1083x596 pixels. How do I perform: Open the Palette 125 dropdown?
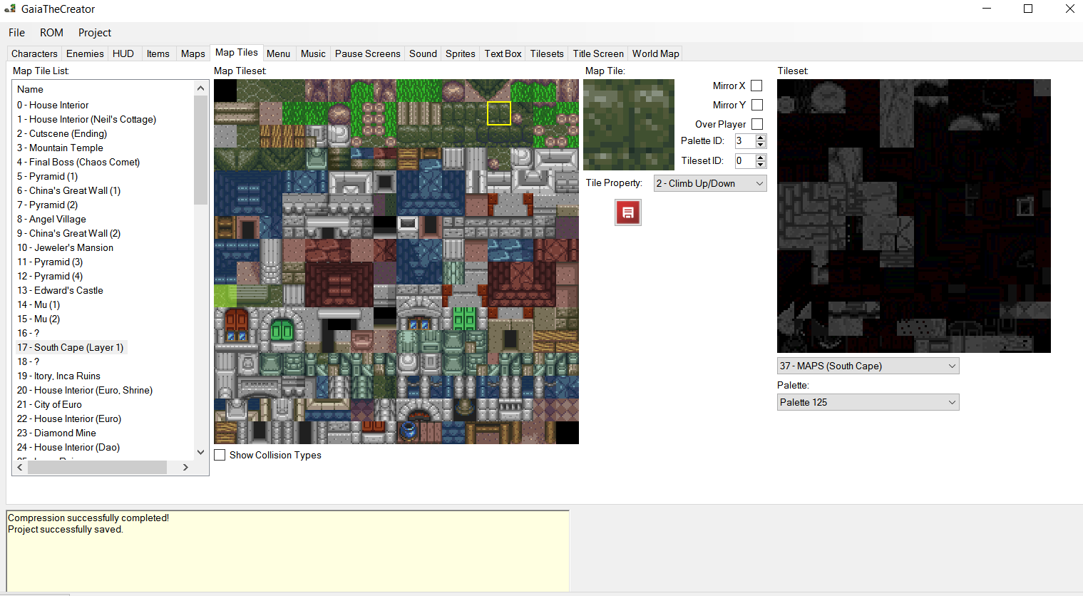[868, 401]
